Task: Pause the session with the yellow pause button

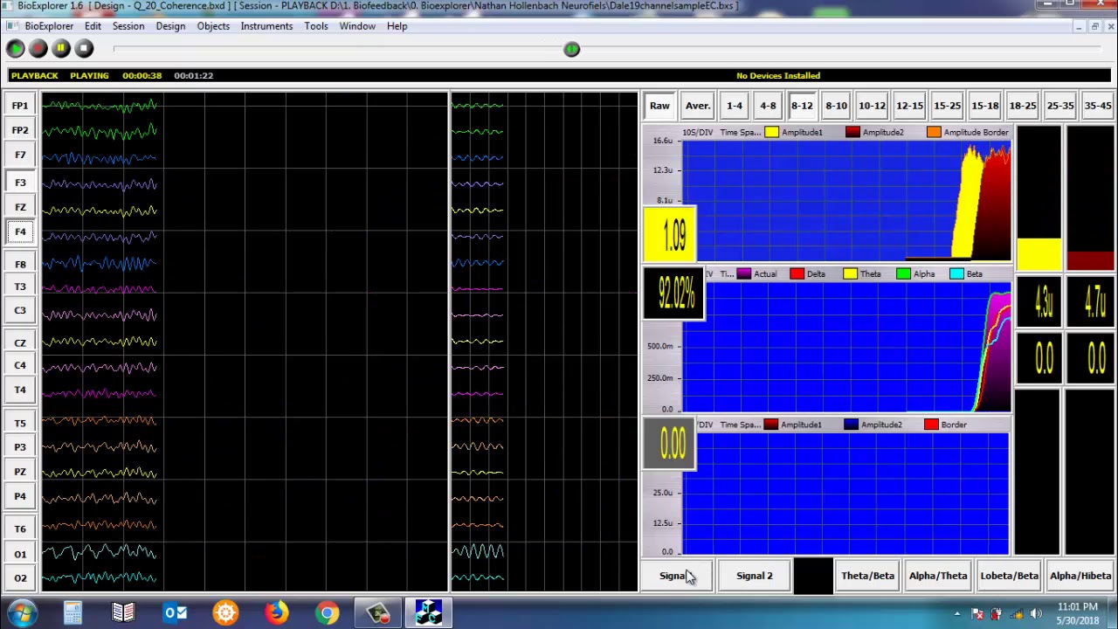Action: (x=61, y=49)
